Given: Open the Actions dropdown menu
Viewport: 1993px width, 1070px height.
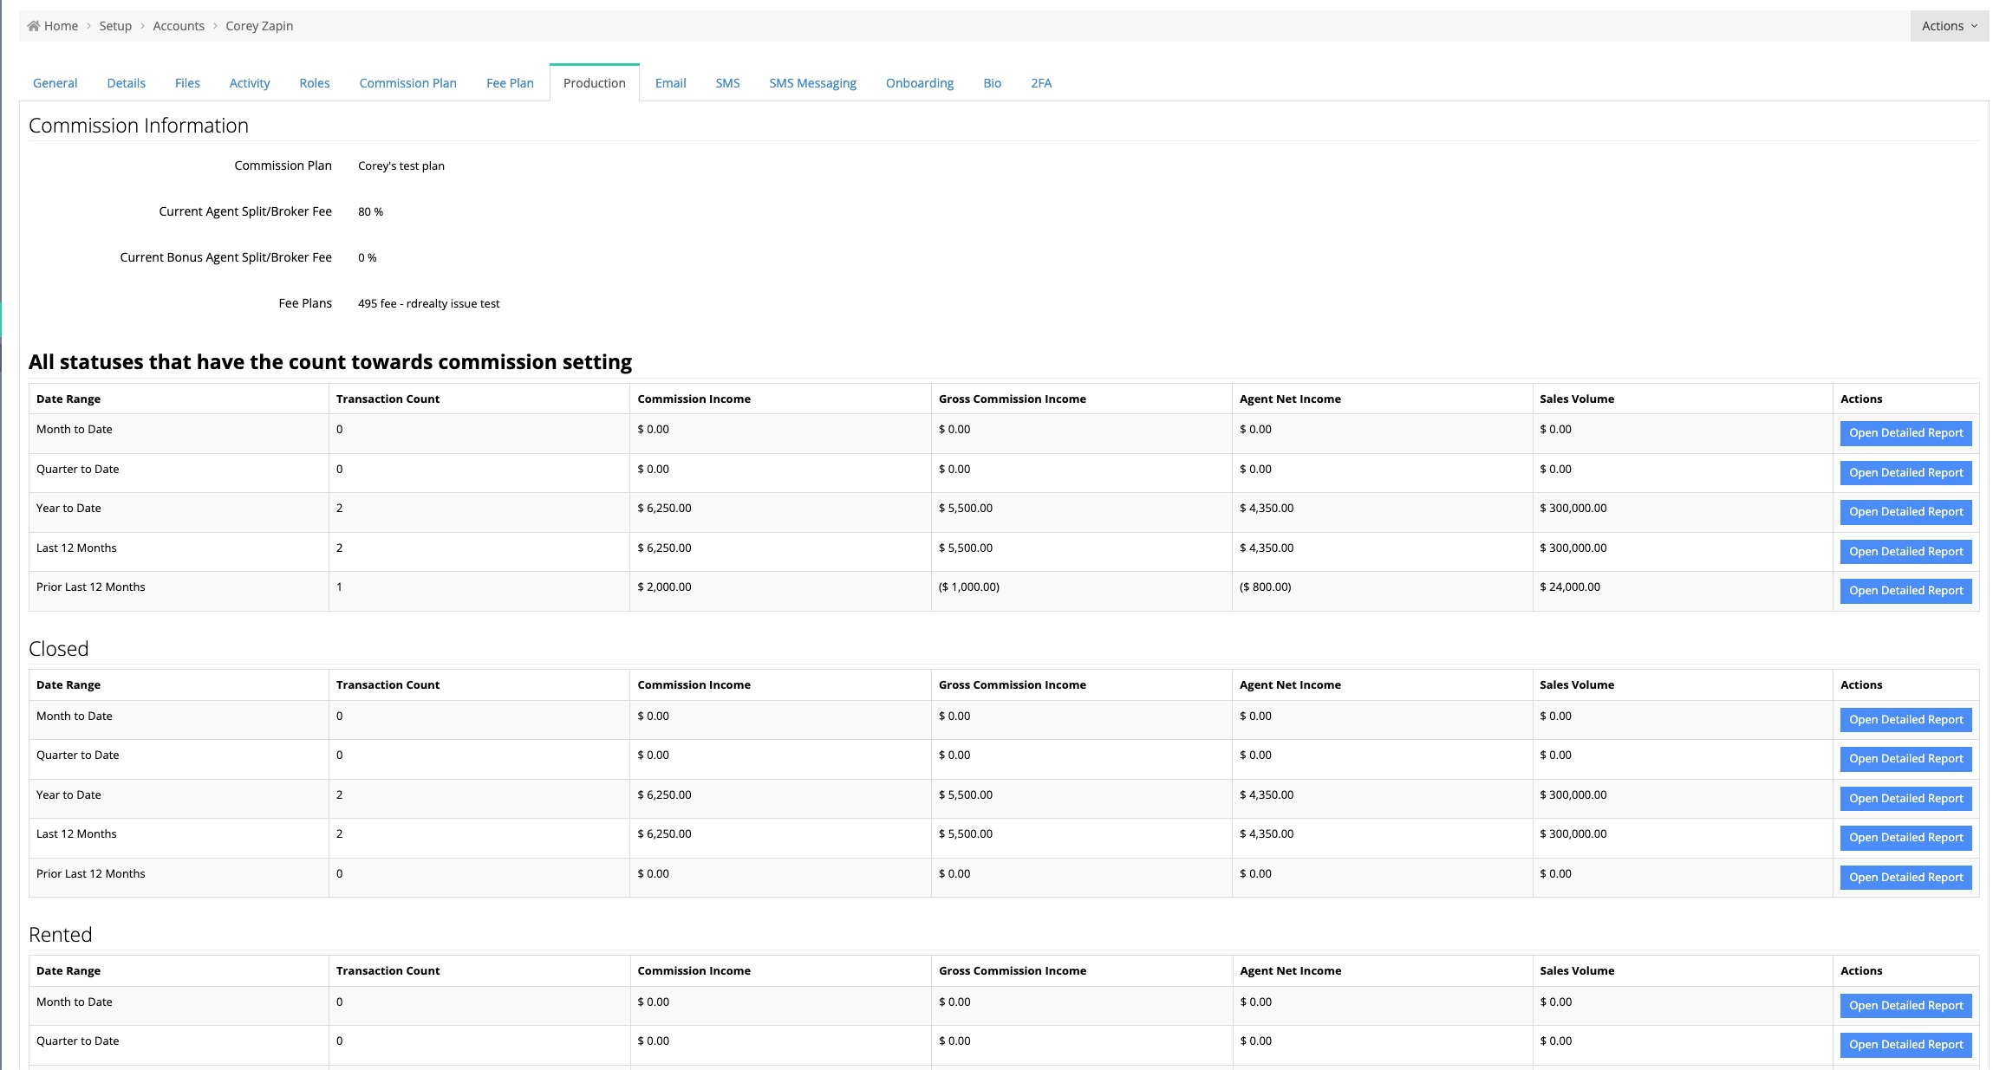Looking at the screenshot, I should tap(1948, 26).
